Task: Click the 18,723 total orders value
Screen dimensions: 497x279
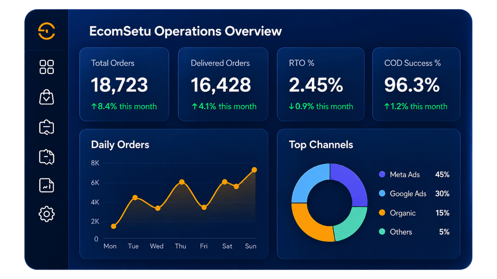Action: tap(119, 85)
